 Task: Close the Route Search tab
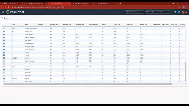click(23, 4)
